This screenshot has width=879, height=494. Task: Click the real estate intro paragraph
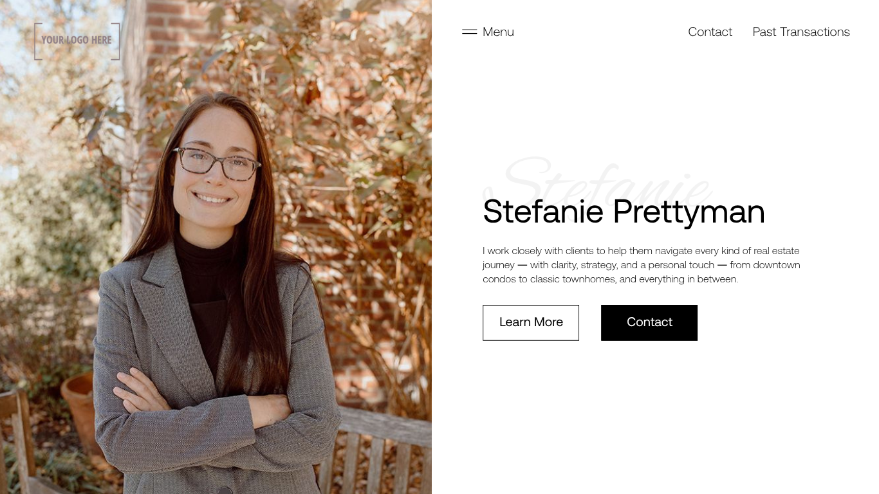(641, 265)
